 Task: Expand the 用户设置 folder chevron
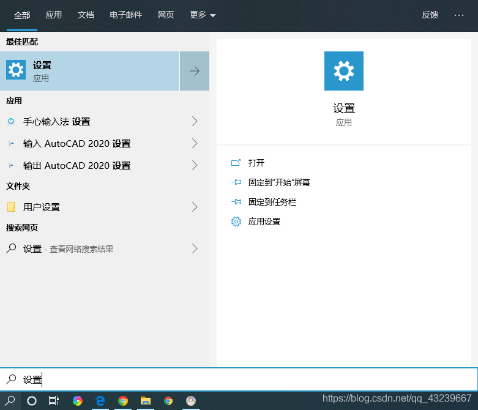tap(195, 207)
